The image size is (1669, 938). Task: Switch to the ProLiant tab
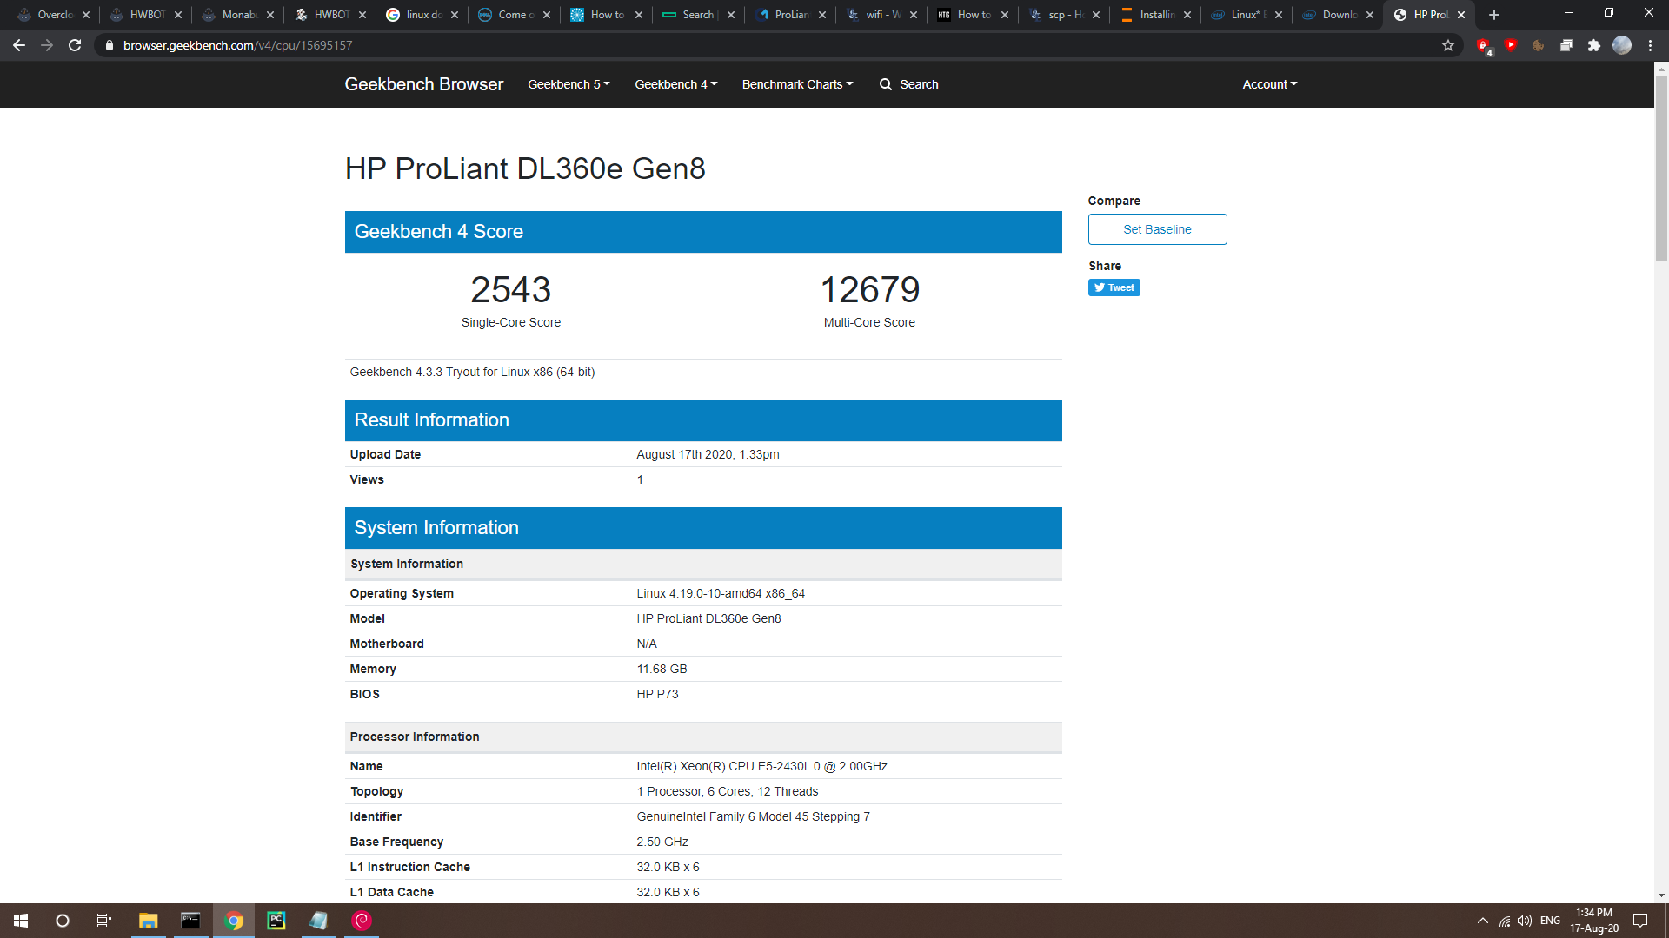tap(789, 15)
